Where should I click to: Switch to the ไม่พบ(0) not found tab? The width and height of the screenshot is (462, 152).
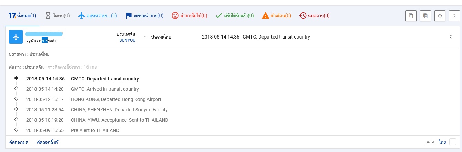pos(58,15)
